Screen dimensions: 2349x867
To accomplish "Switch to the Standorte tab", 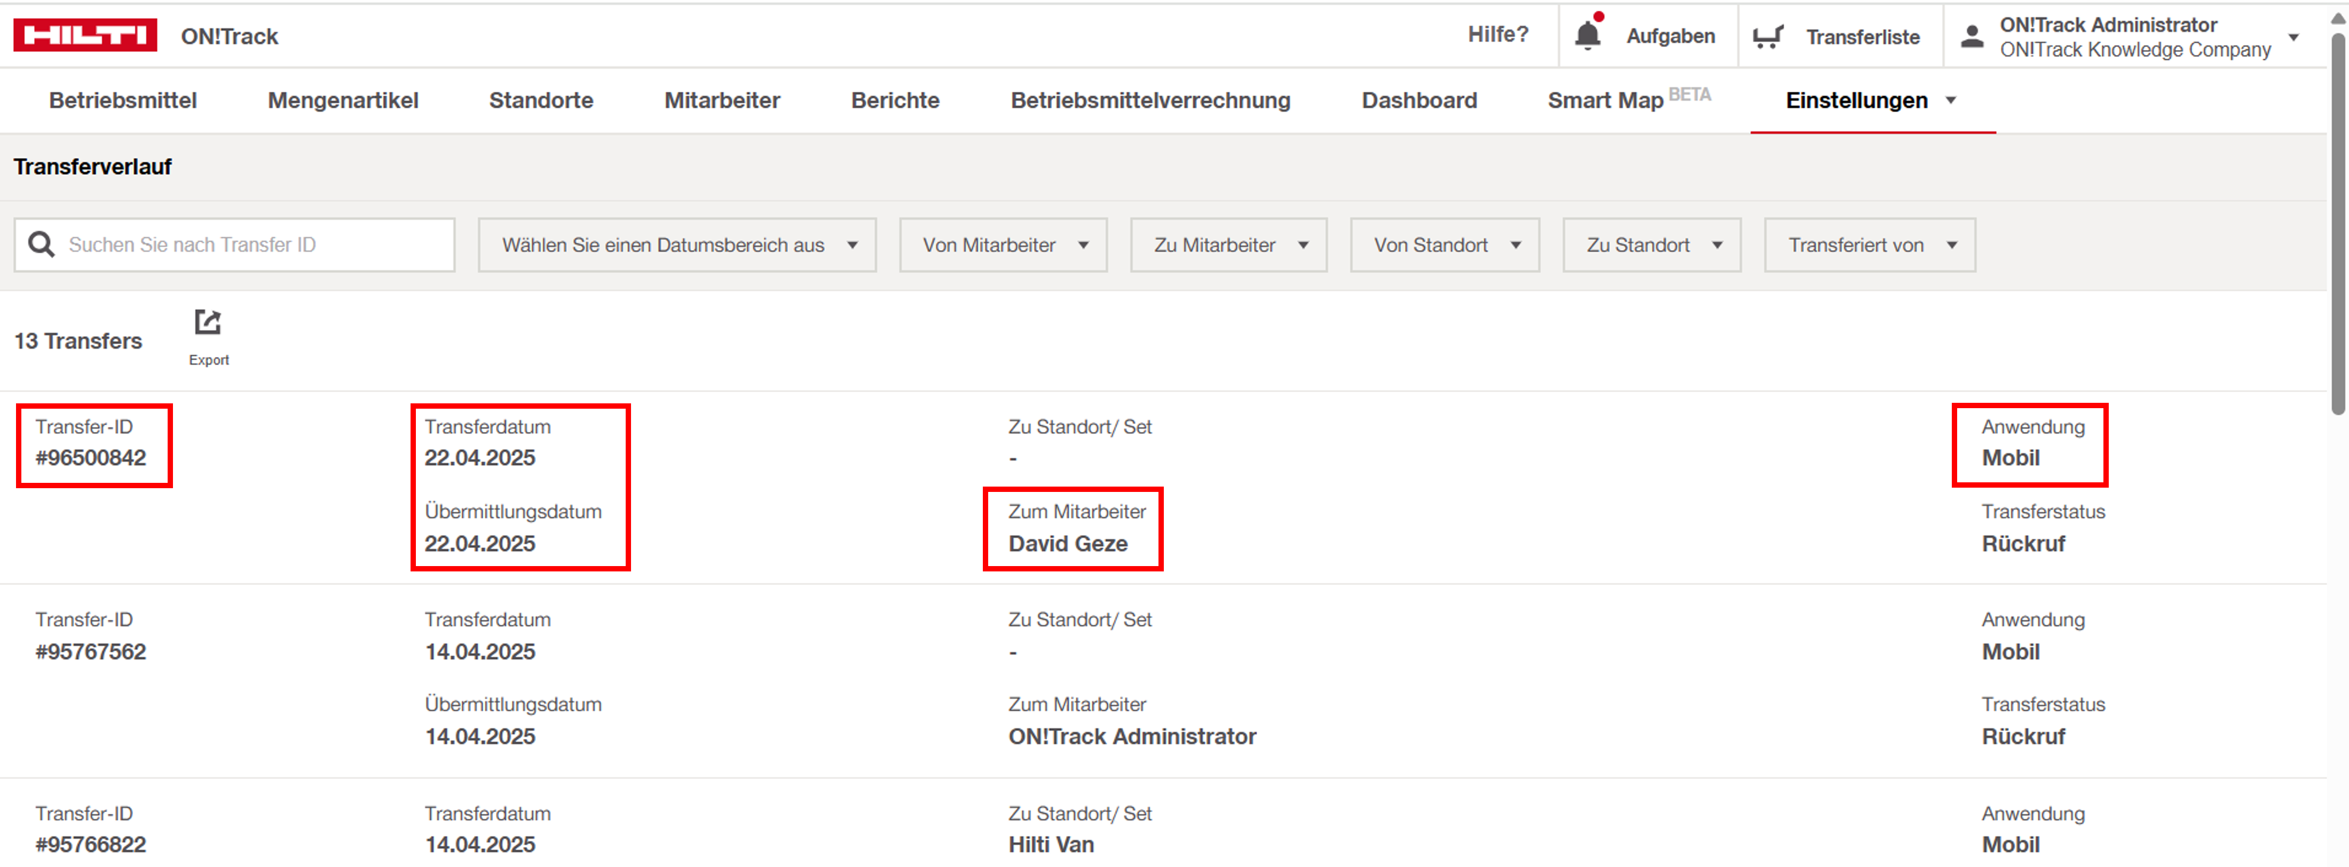I will coord(541,100).
